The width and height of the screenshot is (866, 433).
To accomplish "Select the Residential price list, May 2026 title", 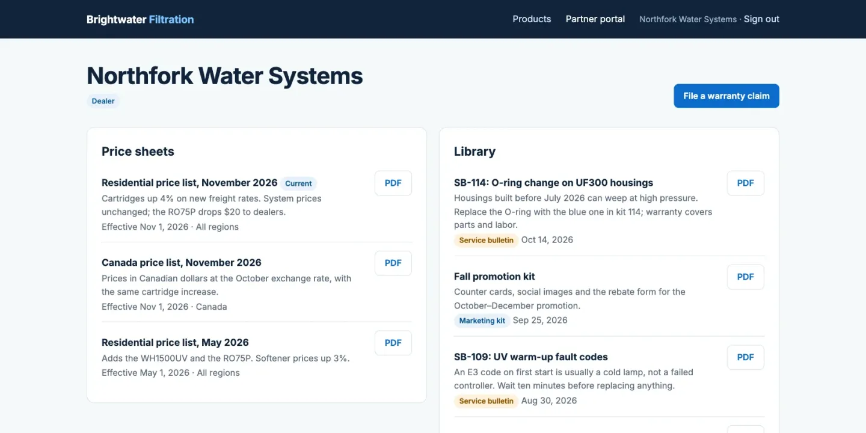I will 175,343.
